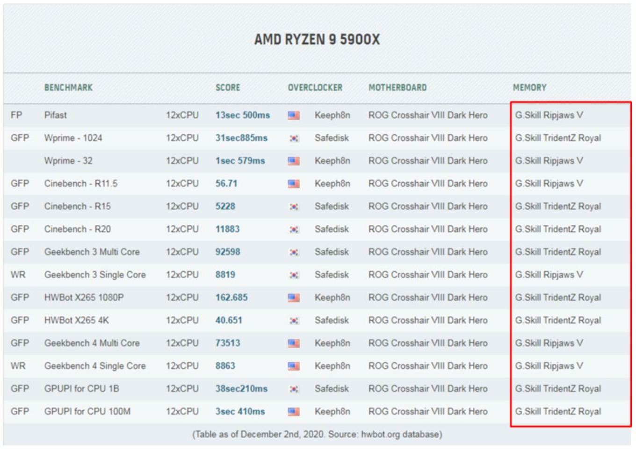Click 12xCPU in the HWBot X265 4K row
The image size is (636, 450).
pyautogui.click(x=182, y=320)
